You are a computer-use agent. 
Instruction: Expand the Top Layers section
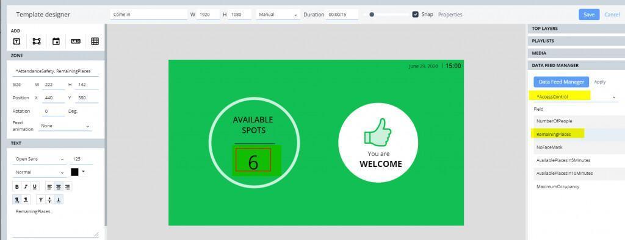tap(576, 29)
